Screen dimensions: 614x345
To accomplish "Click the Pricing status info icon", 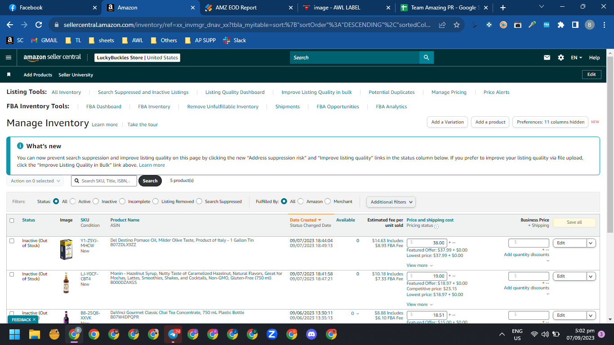I will 436,226.
